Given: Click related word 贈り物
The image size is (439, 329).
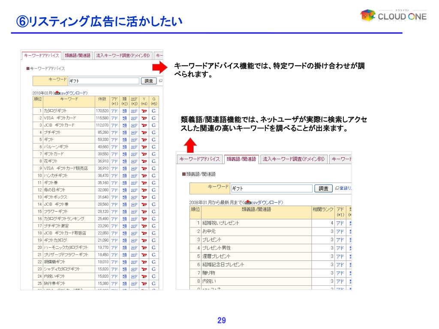Looking at the screenshot, I should tap(209, 273).
